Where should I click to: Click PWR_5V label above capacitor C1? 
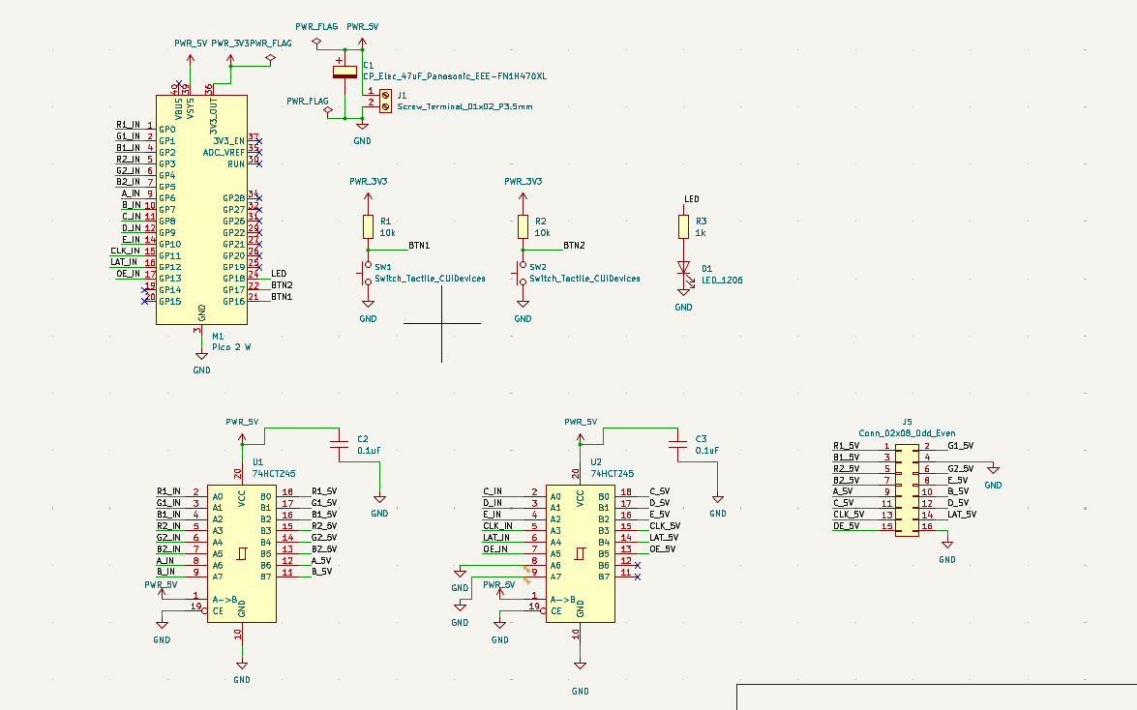pos(363,26)
